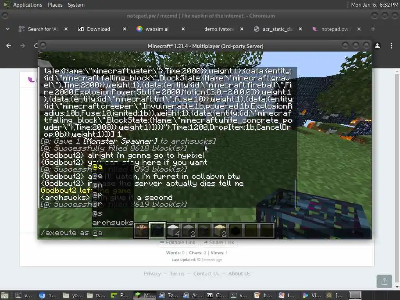Close the acr_static_da tab
400x300 pixels.
point(300,29)
